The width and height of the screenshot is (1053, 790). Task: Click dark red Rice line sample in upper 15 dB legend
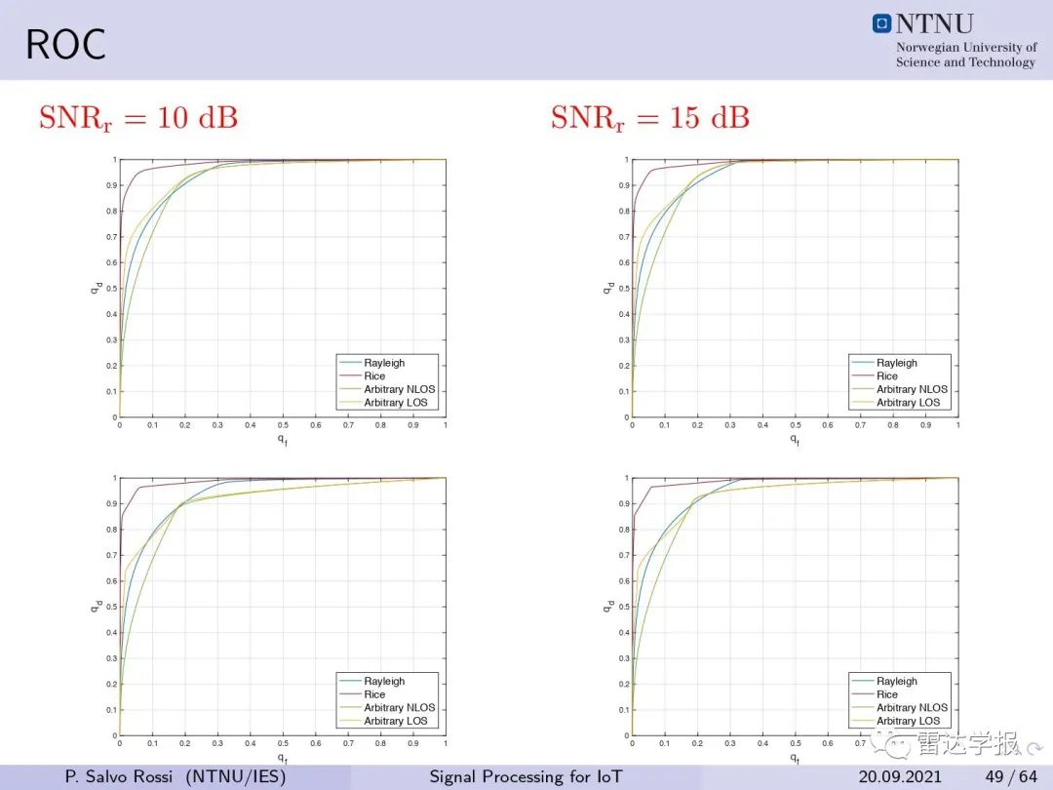pyautogui.click(x=862, y=376)
